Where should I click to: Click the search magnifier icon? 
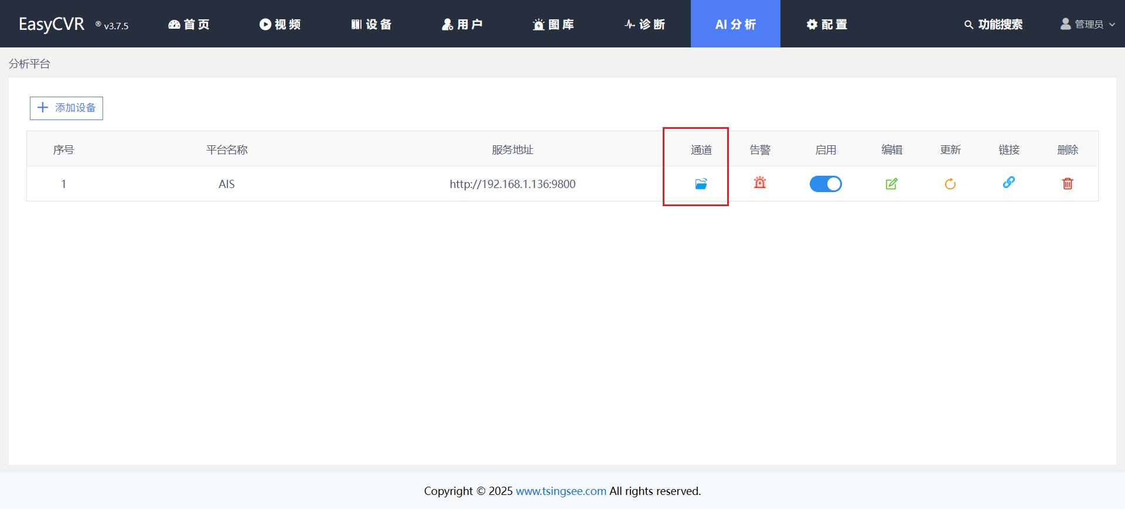pyautogui.click(x=969, y=25)
